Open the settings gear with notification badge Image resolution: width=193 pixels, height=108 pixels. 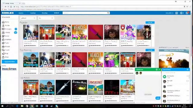[187, 13]
